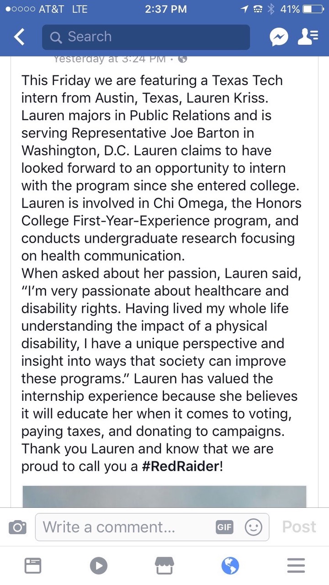Open the emoji sticker picker

click(x=253, y=527)
